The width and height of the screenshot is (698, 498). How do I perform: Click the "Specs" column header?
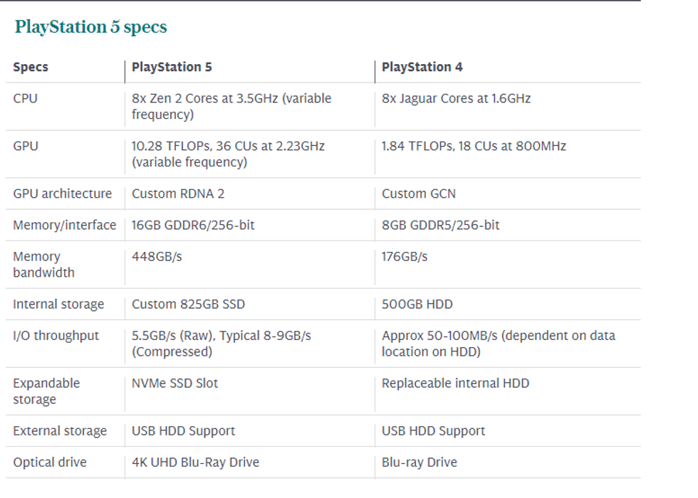coord(31,68)
